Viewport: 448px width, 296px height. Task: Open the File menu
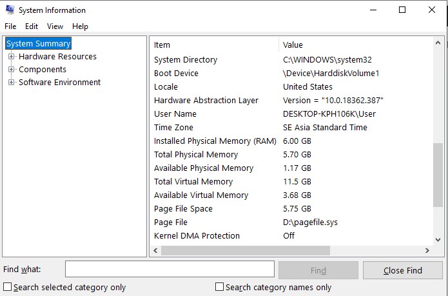(10, 26)
